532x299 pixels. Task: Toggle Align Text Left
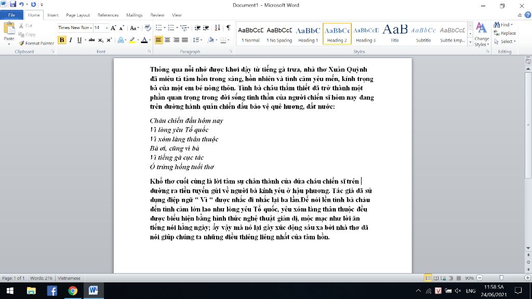[158, 40]
